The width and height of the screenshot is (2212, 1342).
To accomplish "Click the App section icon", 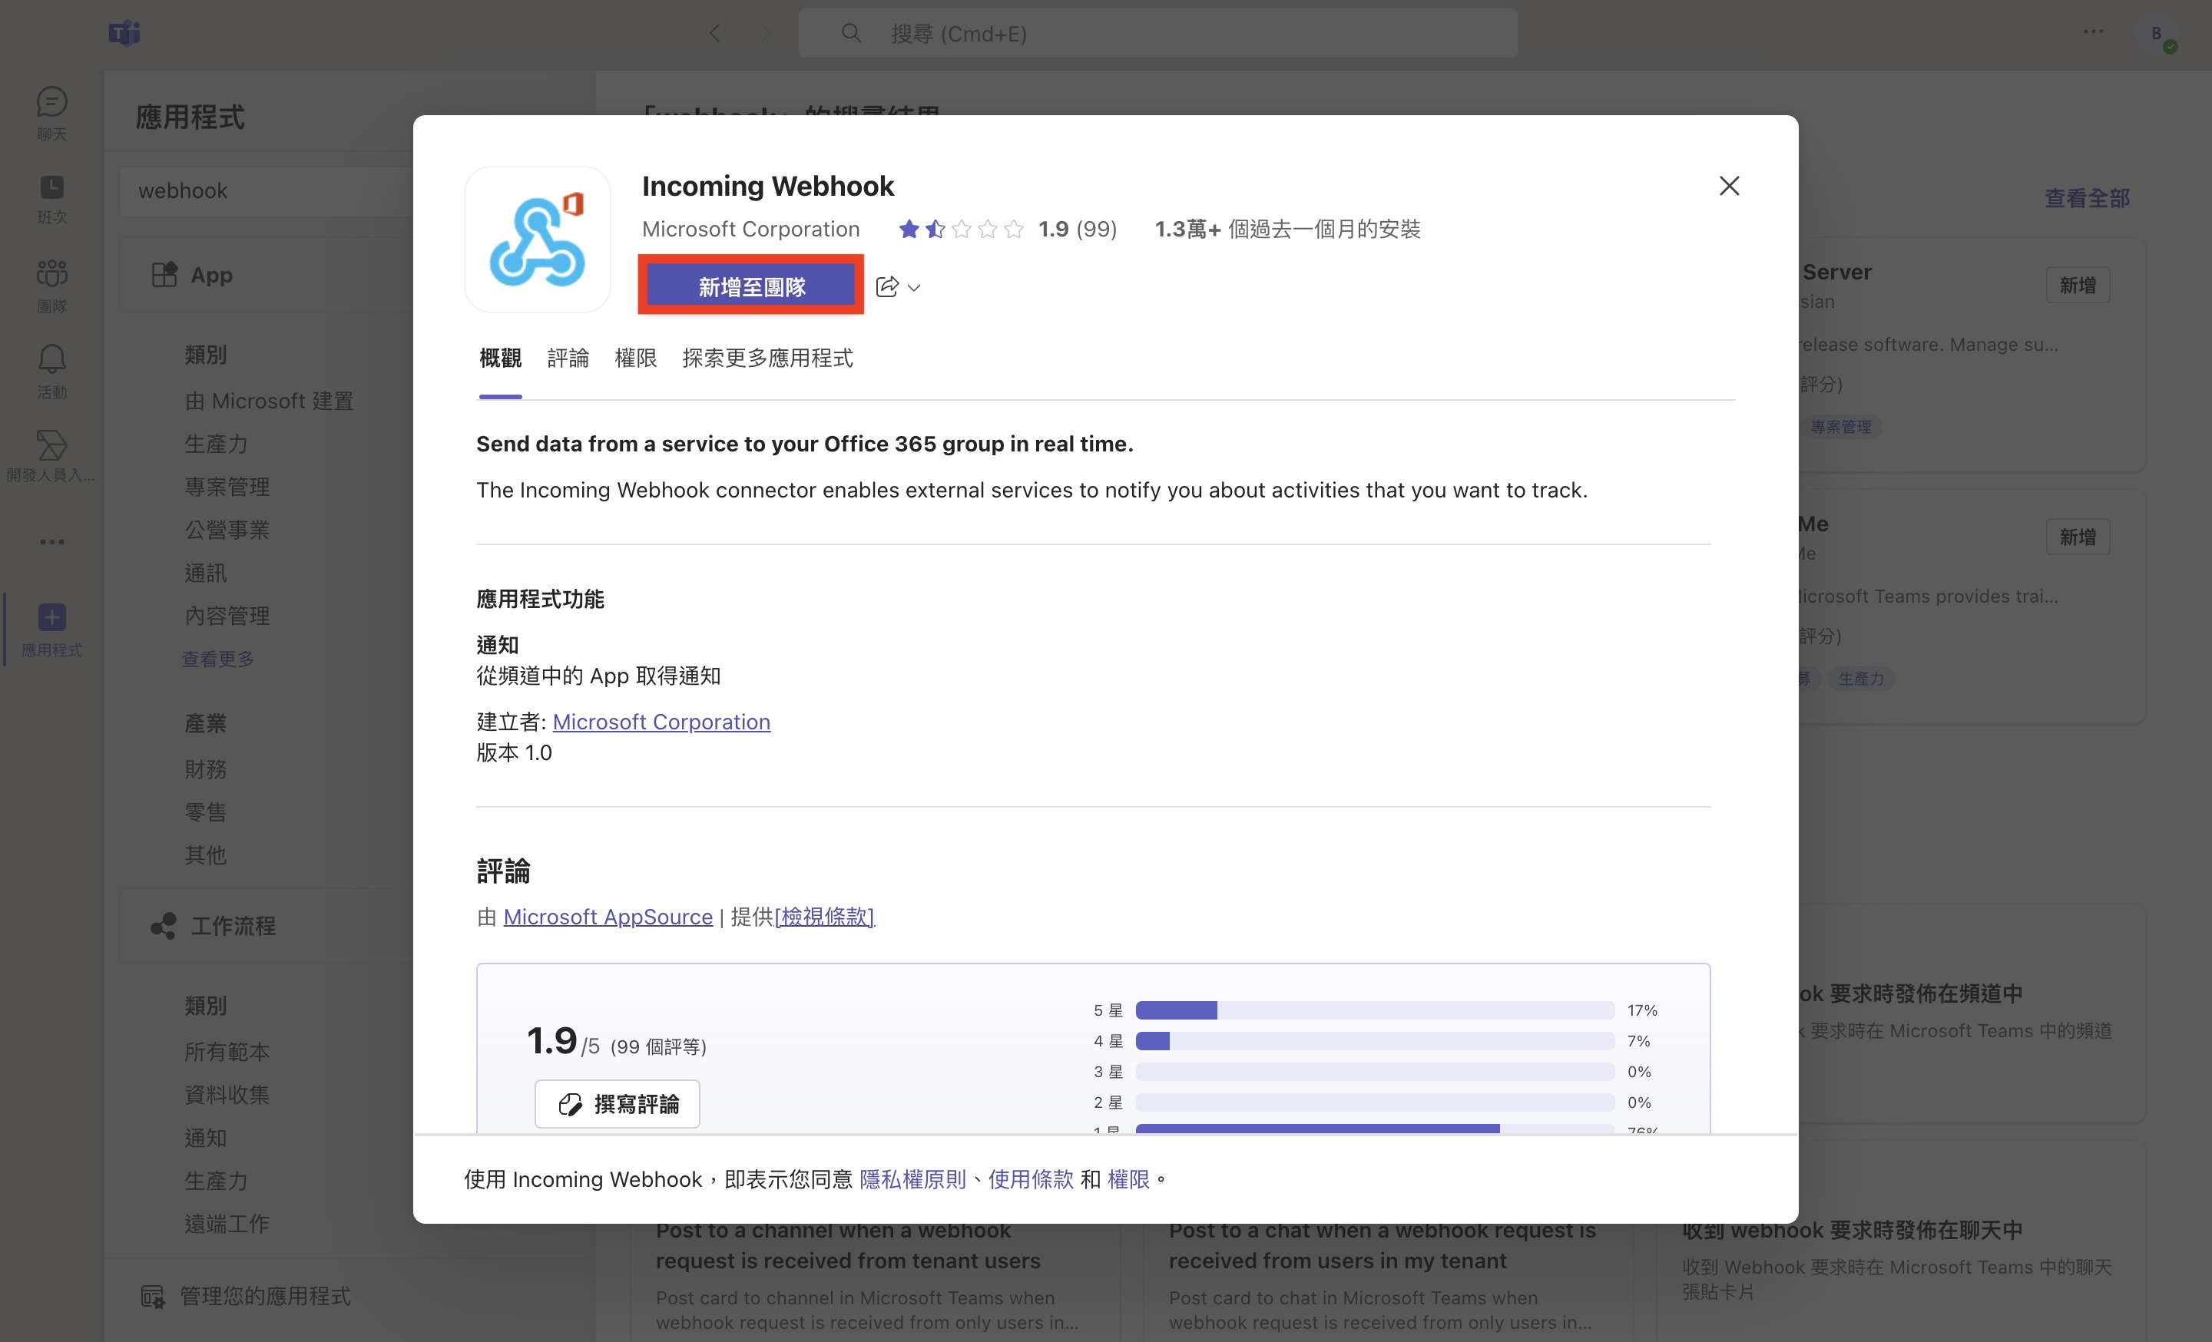I will pyautogui.click(x=164, y=275).
